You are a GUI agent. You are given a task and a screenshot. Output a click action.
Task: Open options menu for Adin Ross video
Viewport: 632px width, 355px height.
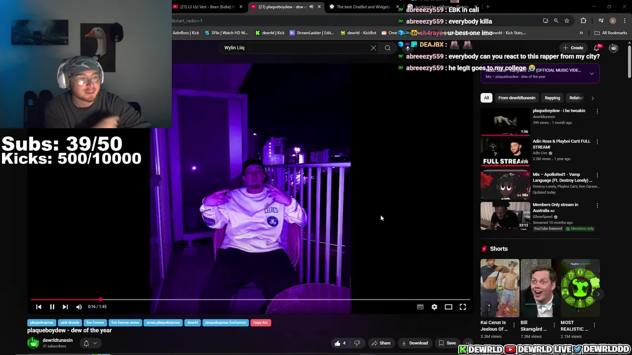597,142
